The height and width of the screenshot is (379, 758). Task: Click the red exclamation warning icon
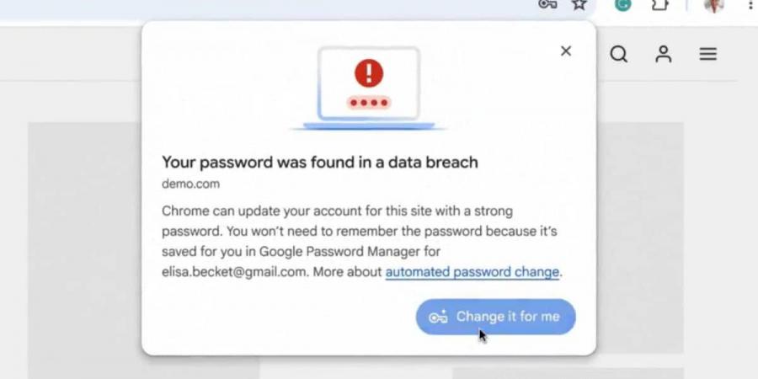coord(369,73)
